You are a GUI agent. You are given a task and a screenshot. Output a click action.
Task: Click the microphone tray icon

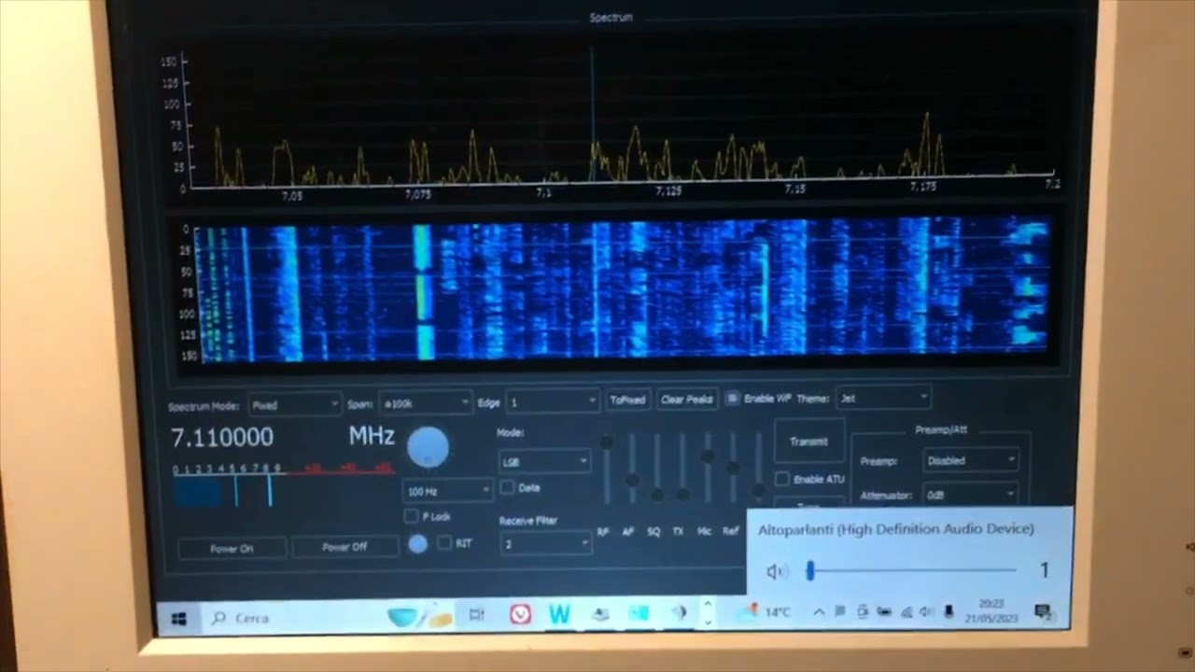(949, 612)
